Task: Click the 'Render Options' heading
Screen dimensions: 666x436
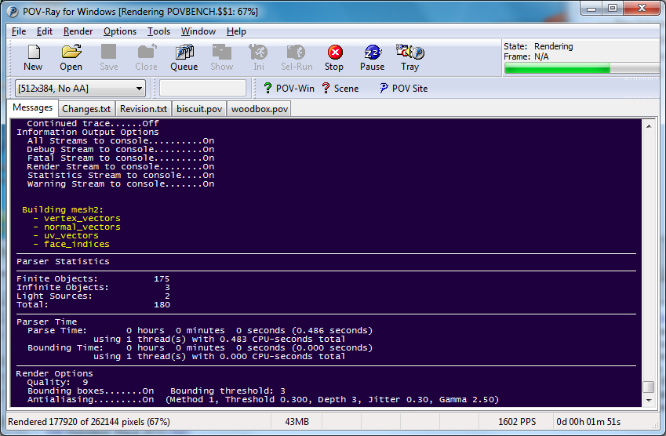Action: 54,373
